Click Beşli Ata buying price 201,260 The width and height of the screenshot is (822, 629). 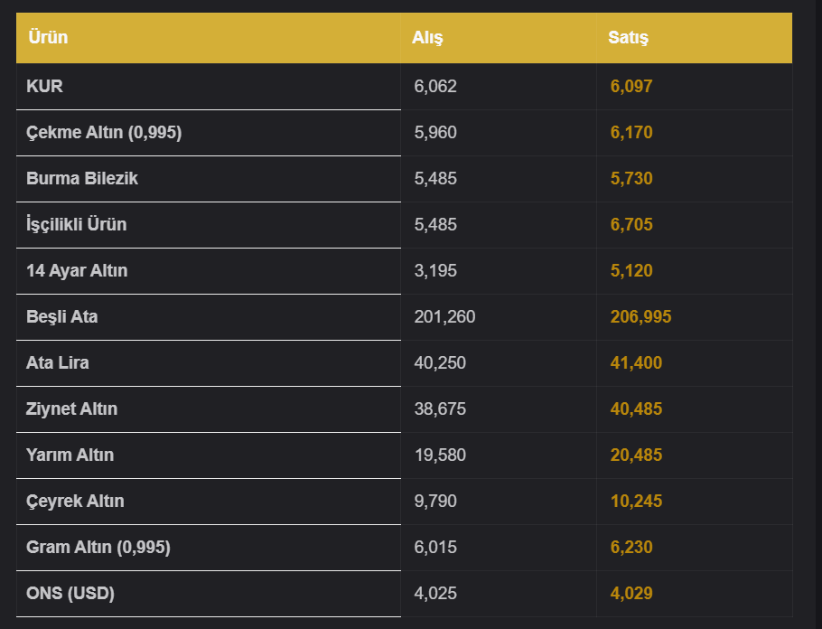point(444,317)
